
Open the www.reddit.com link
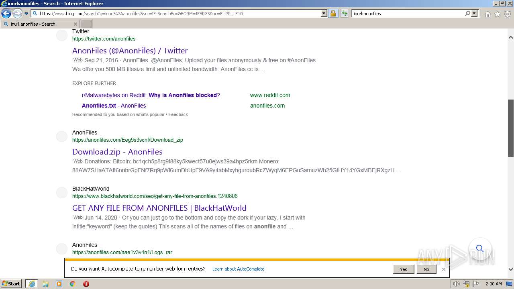(x=270, y=95)
